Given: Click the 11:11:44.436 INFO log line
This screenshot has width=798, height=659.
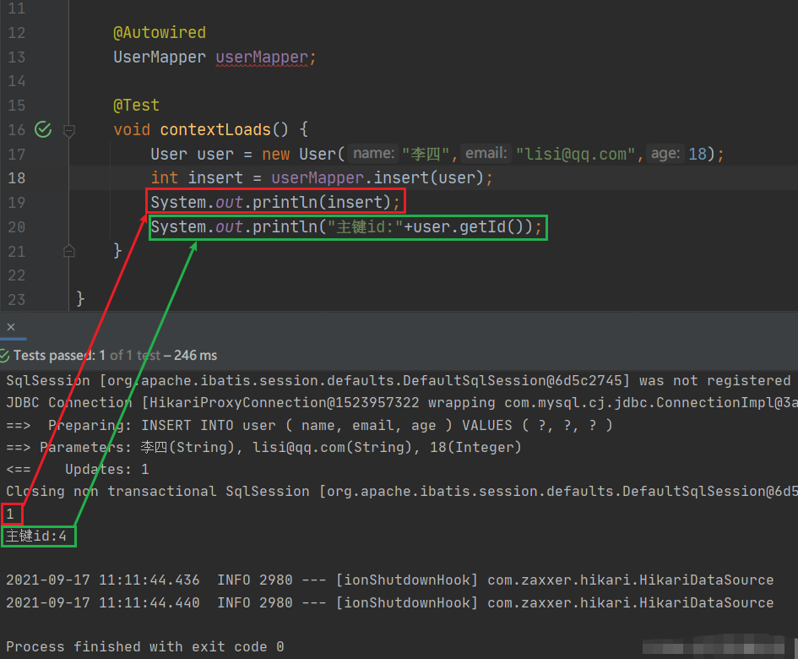Looking at the screenshot, I should coord(390,580).
